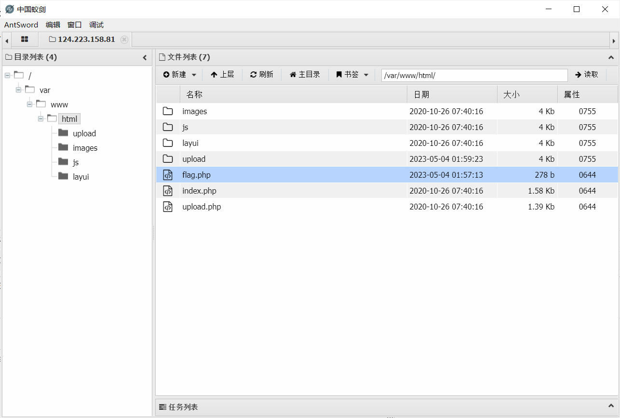
Task: Select the root / folder in tree
Action: [30, 76]
